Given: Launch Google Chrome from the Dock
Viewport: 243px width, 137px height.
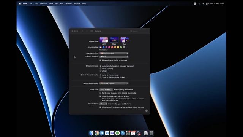Looking at the screenshot, I should pyautogui.click(x=96, y=133).
